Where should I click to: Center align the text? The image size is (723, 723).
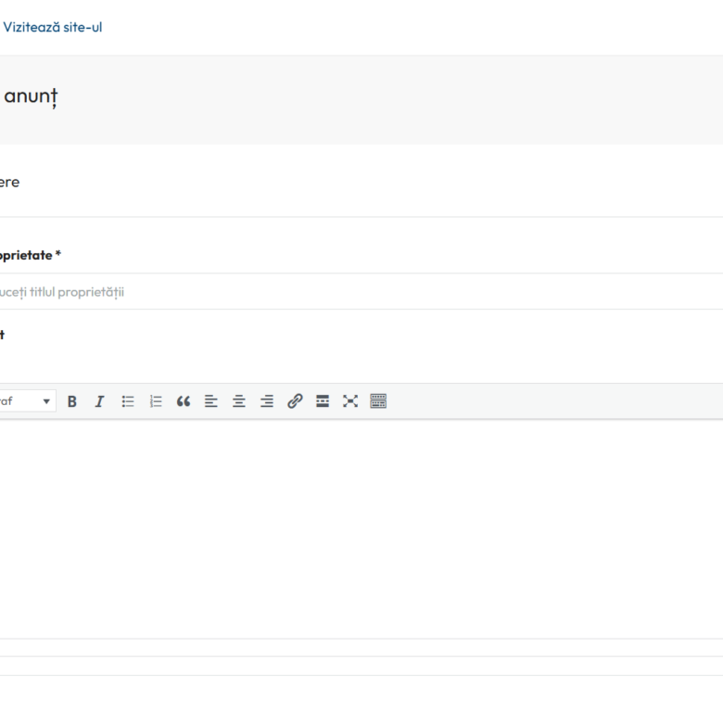(238, 401)
